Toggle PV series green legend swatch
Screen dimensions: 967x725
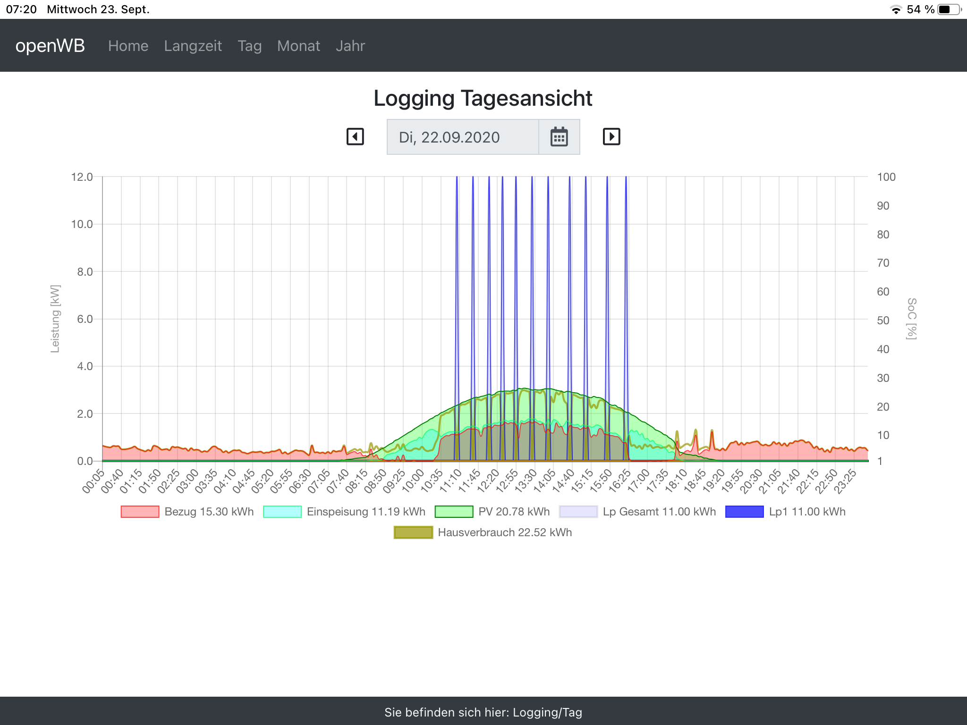tap(454, 512)
